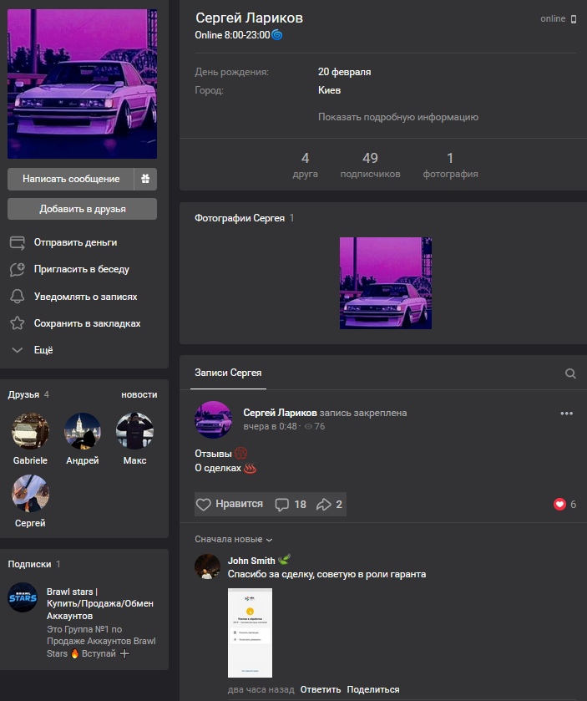The height and width of the screenshot is (701, 587).
Task: Expand the Ещё menu in sidebar
Action: [x=43, y=350]
